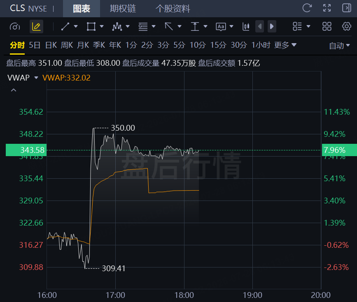Screen dimensions: 357x302
Task: Click the 盘后成交量 47.35万股 statistic
Action: click(159, 63)
